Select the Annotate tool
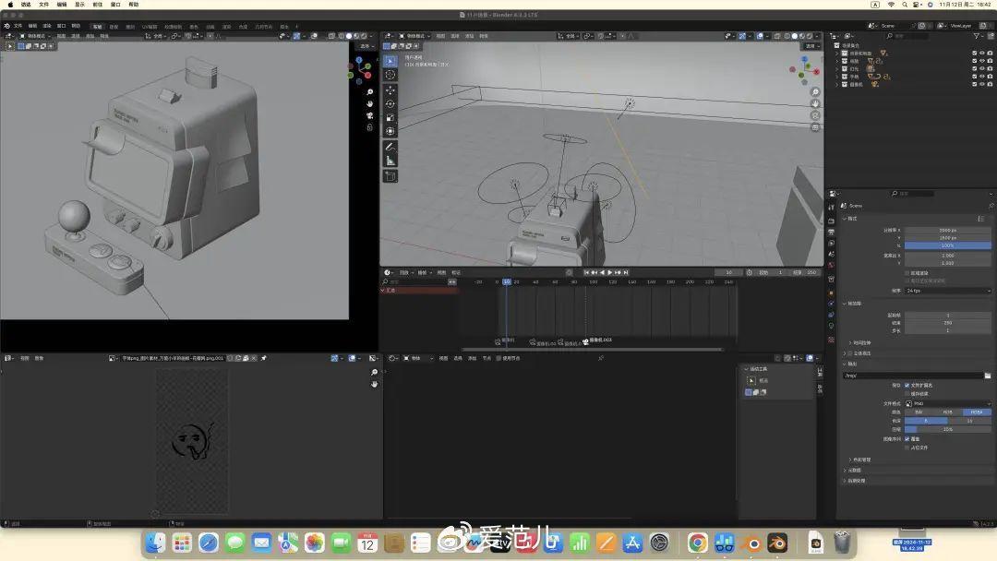The width and height of the screenshot is (997, 561). pyautogui.click(x=390, y=149)
